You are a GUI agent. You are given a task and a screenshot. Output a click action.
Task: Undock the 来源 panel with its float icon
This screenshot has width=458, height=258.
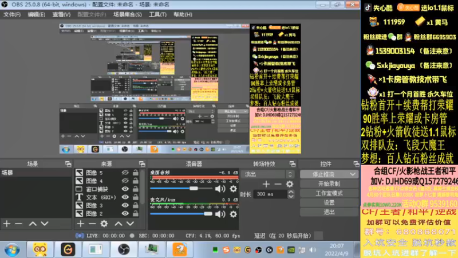coord(142,164)
